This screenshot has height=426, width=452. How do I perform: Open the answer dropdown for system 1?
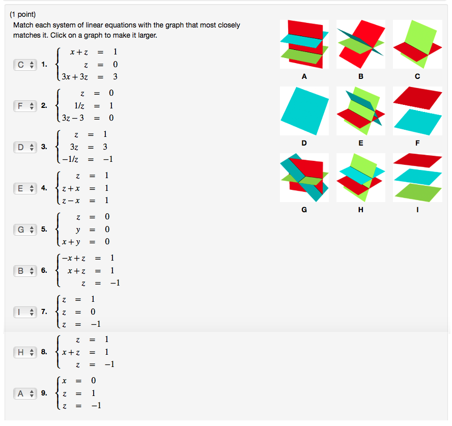[x=25, y=65]
